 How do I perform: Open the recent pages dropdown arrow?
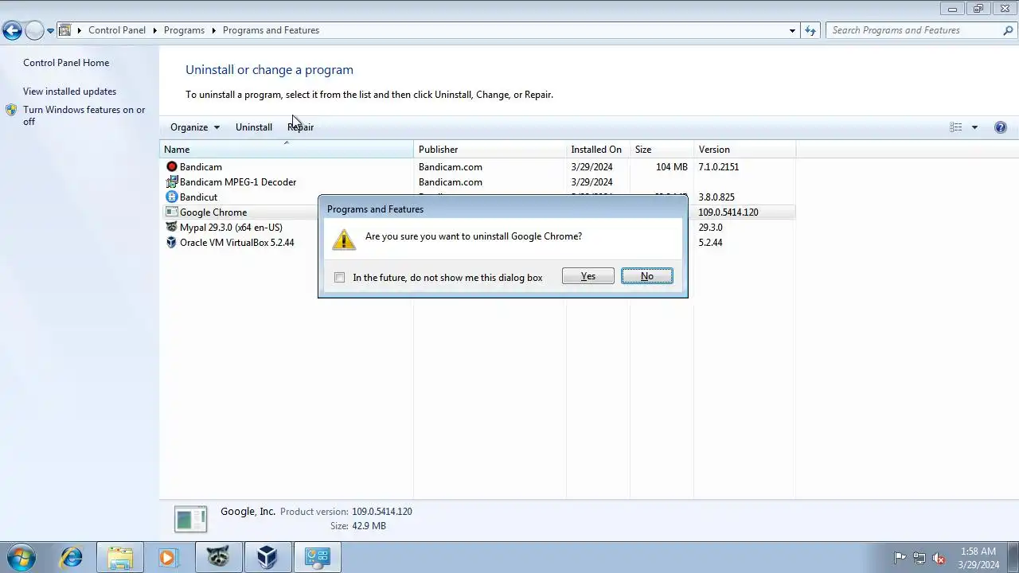[50, 31]
